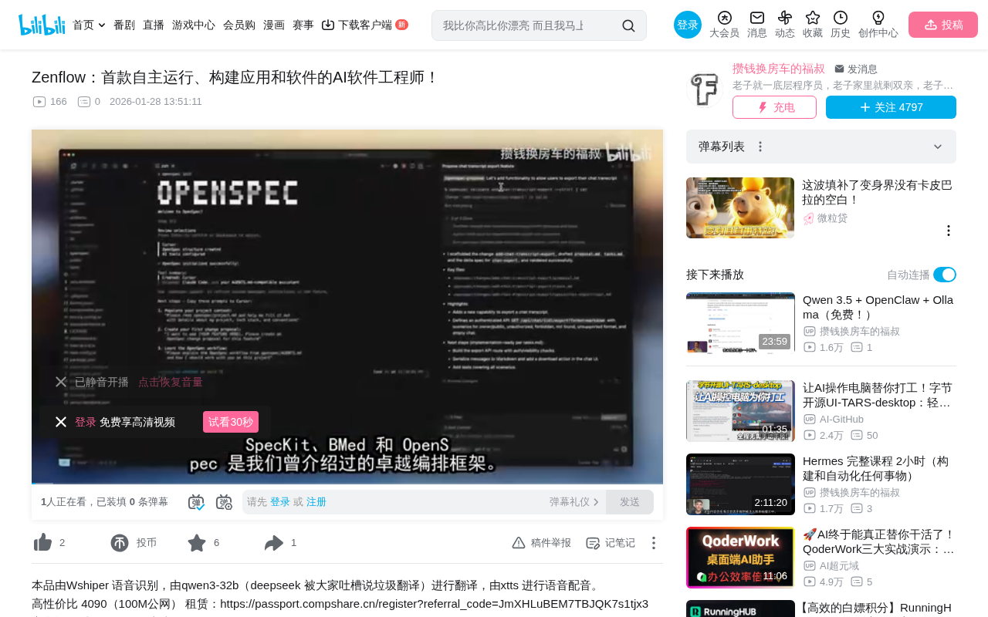The height and width of the screenshot is (617, 988).
Task: Open the 游戏中心 nav item
Action: click(x=194, y=25)
